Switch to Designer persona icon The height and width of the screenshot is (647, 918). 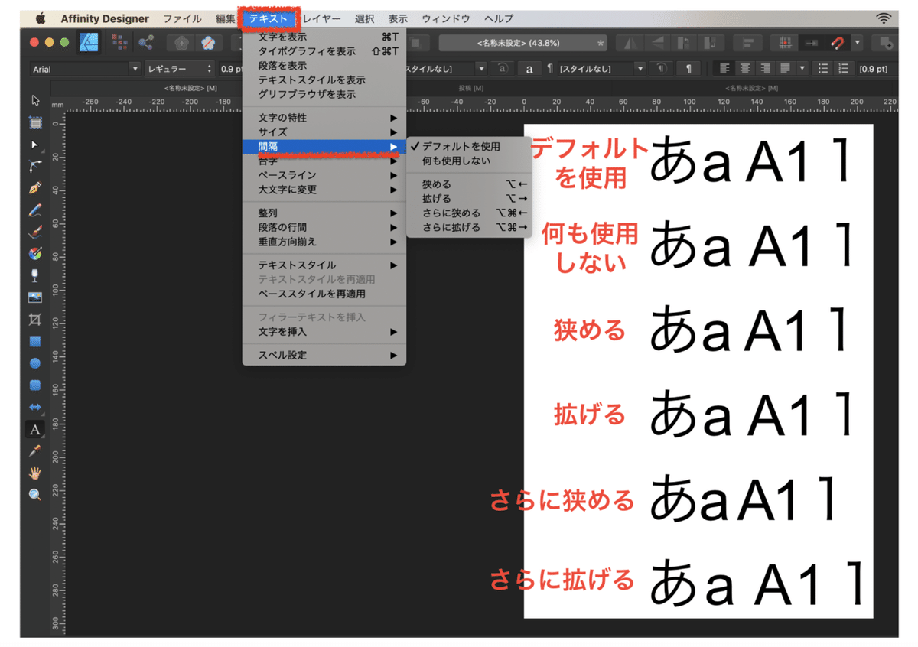[90, 42]
